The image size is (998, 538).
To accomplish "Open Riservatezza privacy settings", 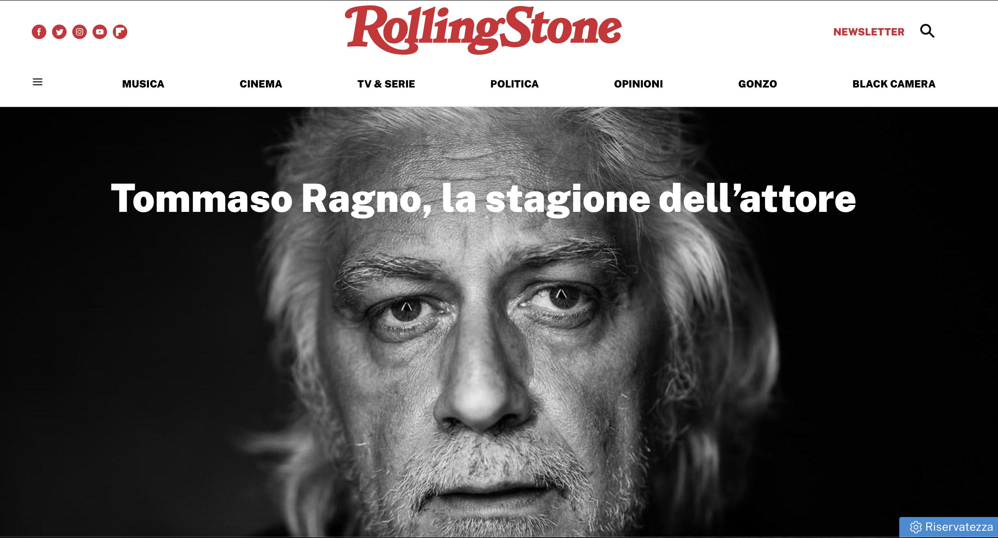I will pos(948,527).
